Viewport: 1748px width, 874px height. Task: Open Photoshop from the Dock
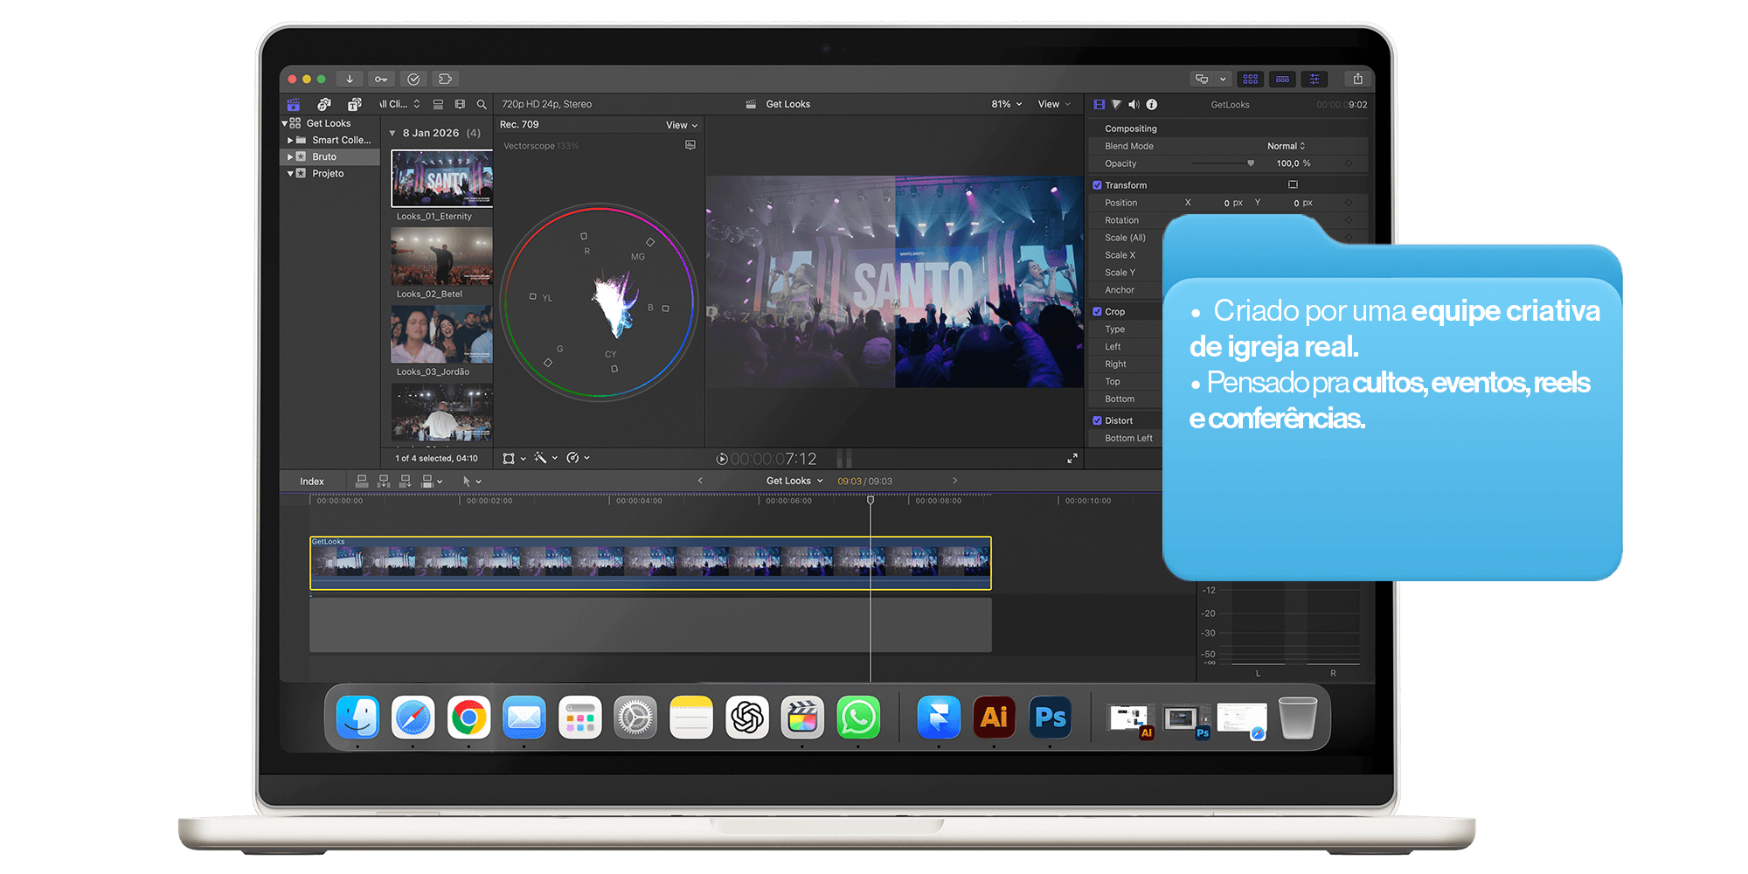1051,718
